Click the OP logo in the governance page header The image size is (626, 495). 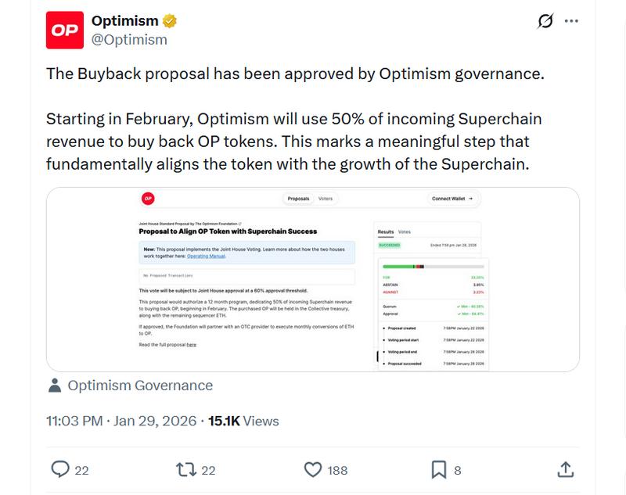[x=147, y=198]
